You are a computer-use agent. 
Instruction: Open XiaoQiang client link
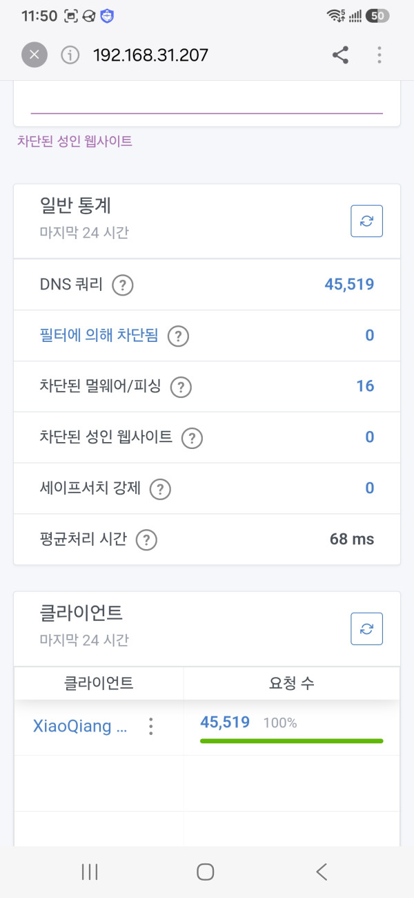tap(81, 726)
